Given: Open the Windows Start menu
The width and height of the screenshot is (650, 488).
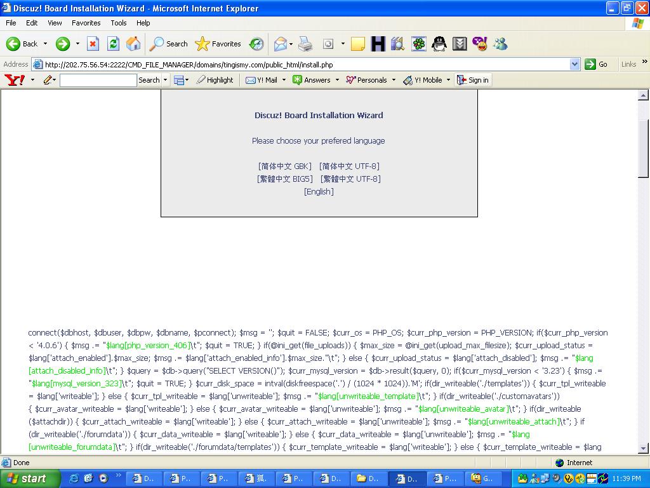Looking at the screenshot, I should pos(30,478).
